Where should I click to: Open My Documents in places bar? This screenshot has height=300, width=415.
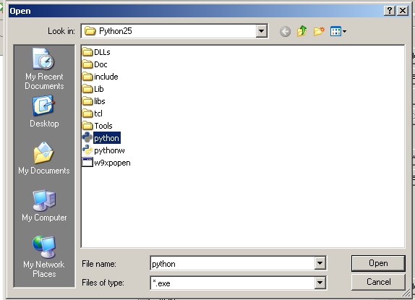coord(44,158)
